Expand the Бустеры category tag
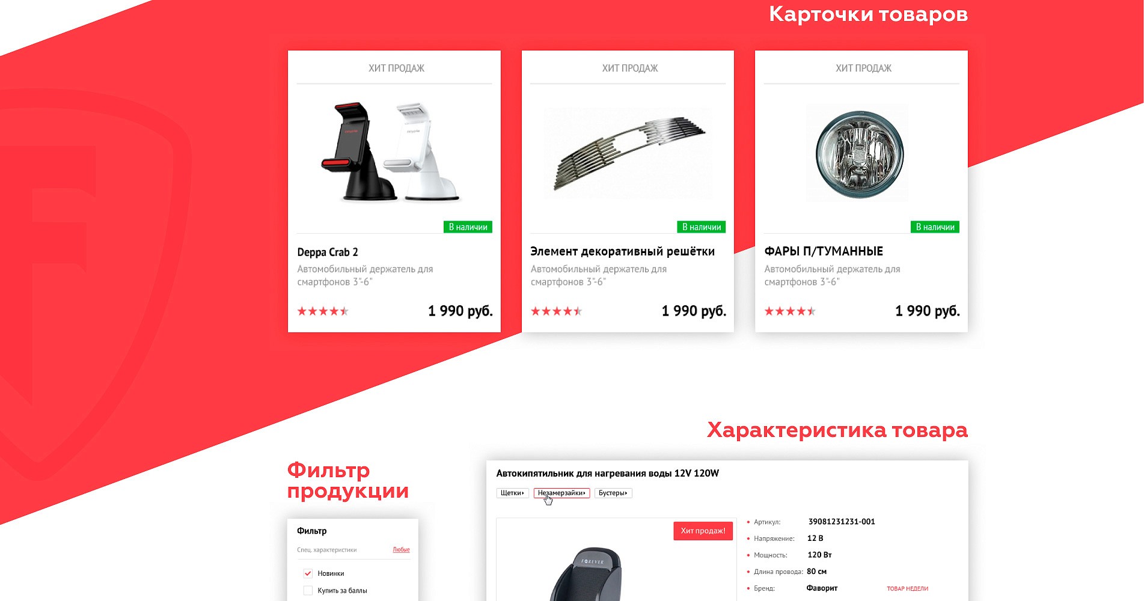Viewport: 1144px width, 601px height. [x=613, y=493]
